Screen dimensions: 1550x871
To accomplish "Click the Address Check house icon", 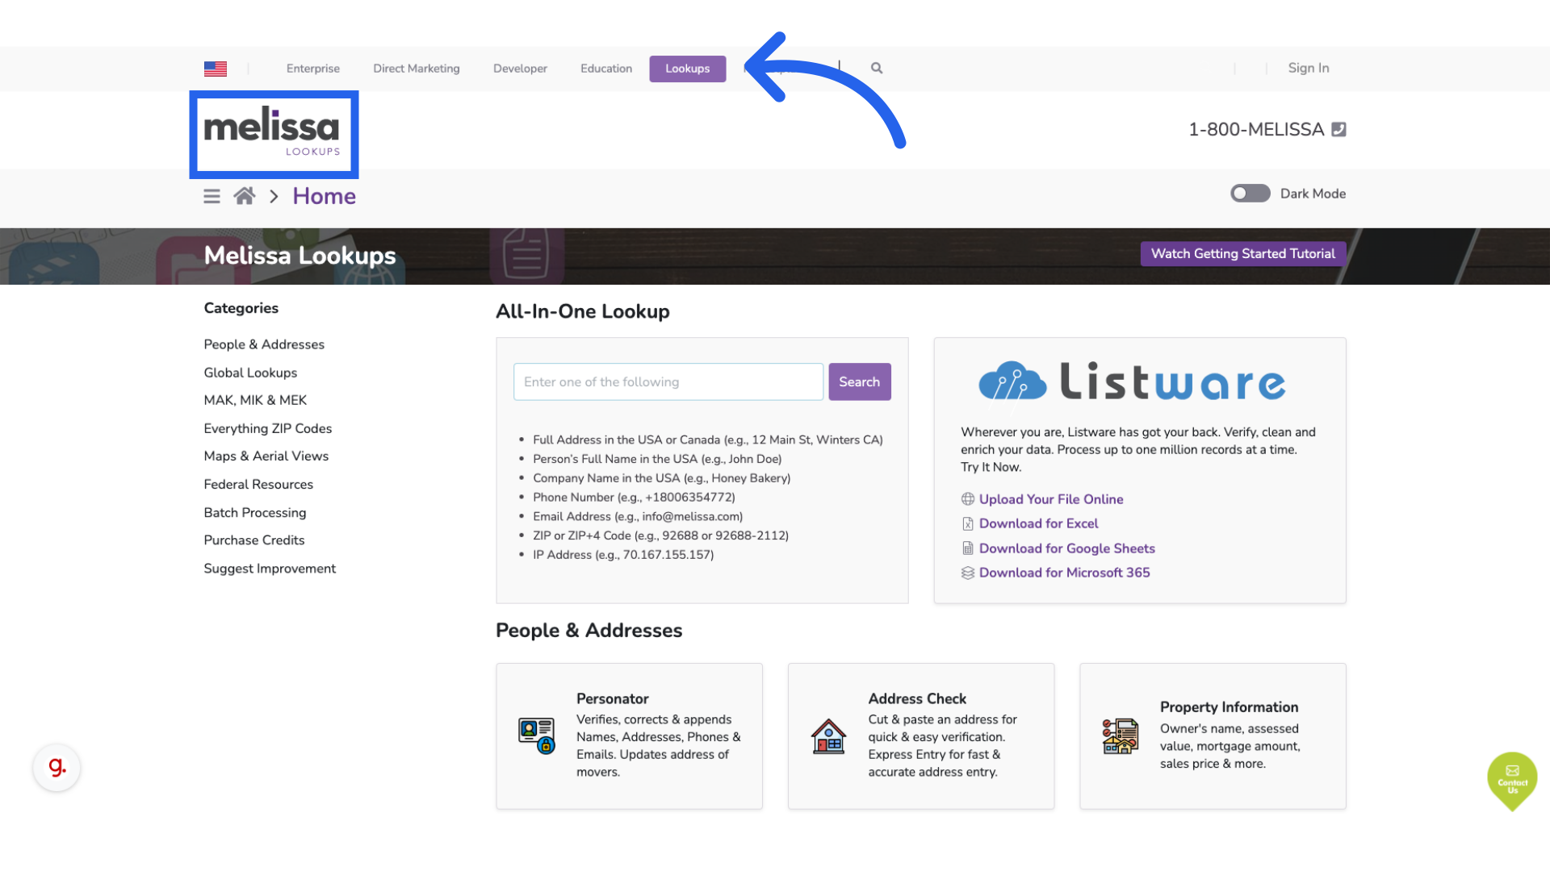I will click(x=828, y=736).
